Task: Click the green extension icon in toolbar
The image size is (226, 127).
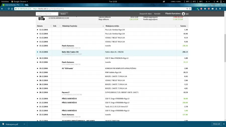Action: 198,9
